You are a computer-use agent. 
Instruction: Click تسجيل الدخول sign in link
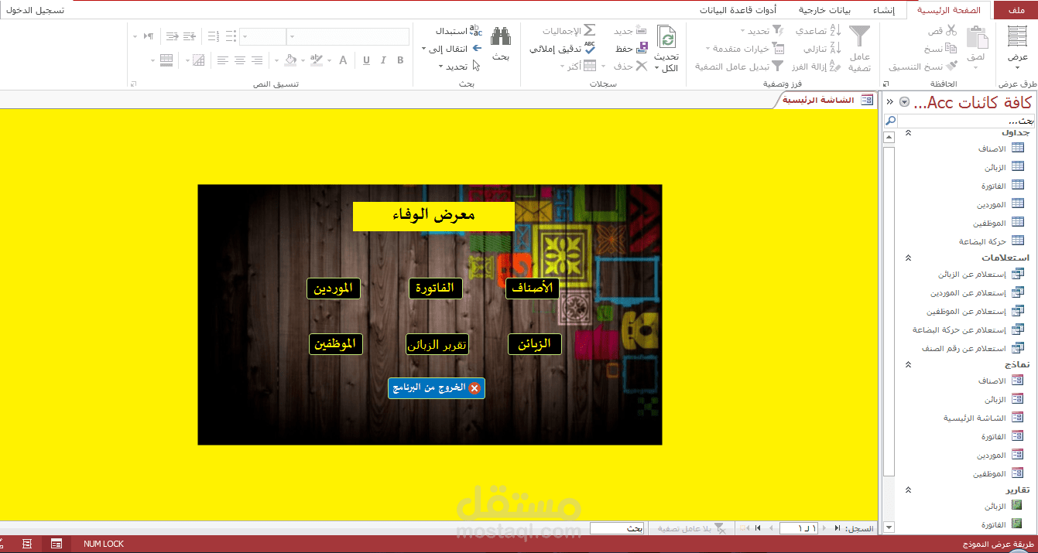[x=34, y=10]
